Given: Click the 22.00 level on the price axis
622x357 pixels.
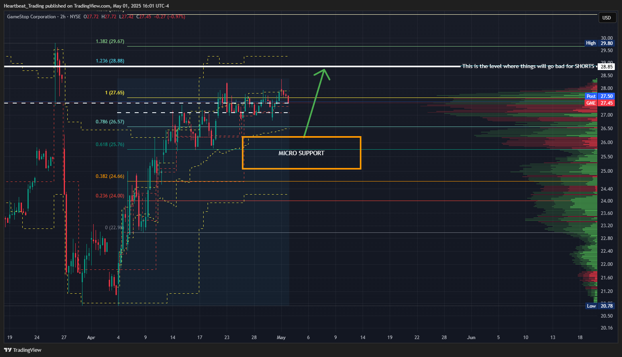Looking at the screenshot, I should tap(607, 264).
